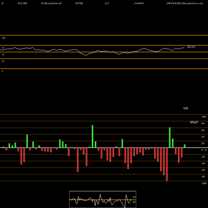Open the mini oscillator chart thumbnail
Viewport: 208px width, 208px height.
coord(103,199)
